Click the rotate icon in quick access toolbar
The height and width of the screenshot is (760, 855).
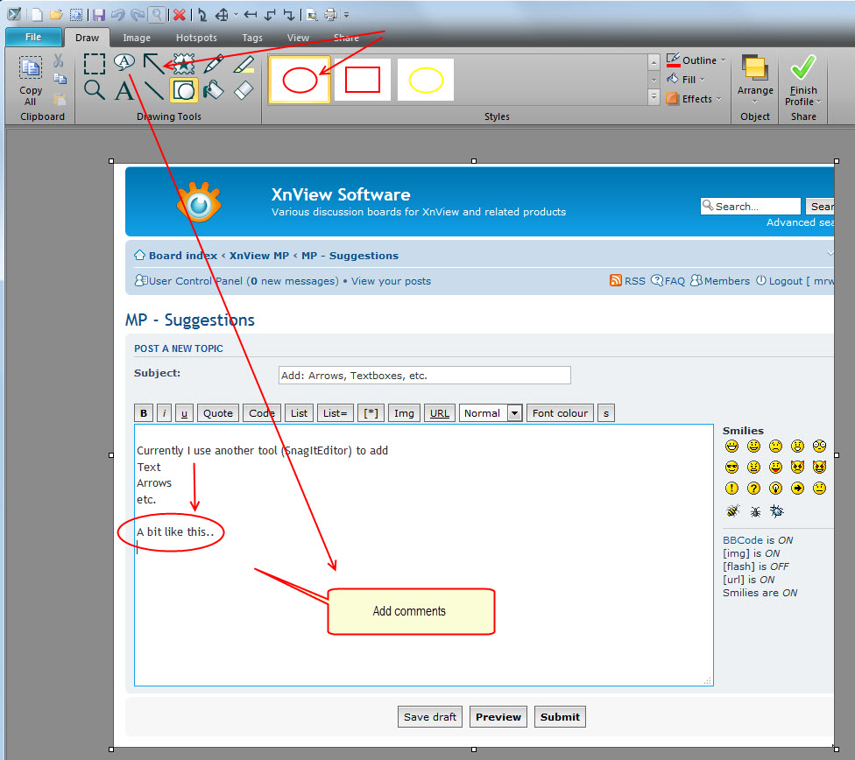point(202,15)
